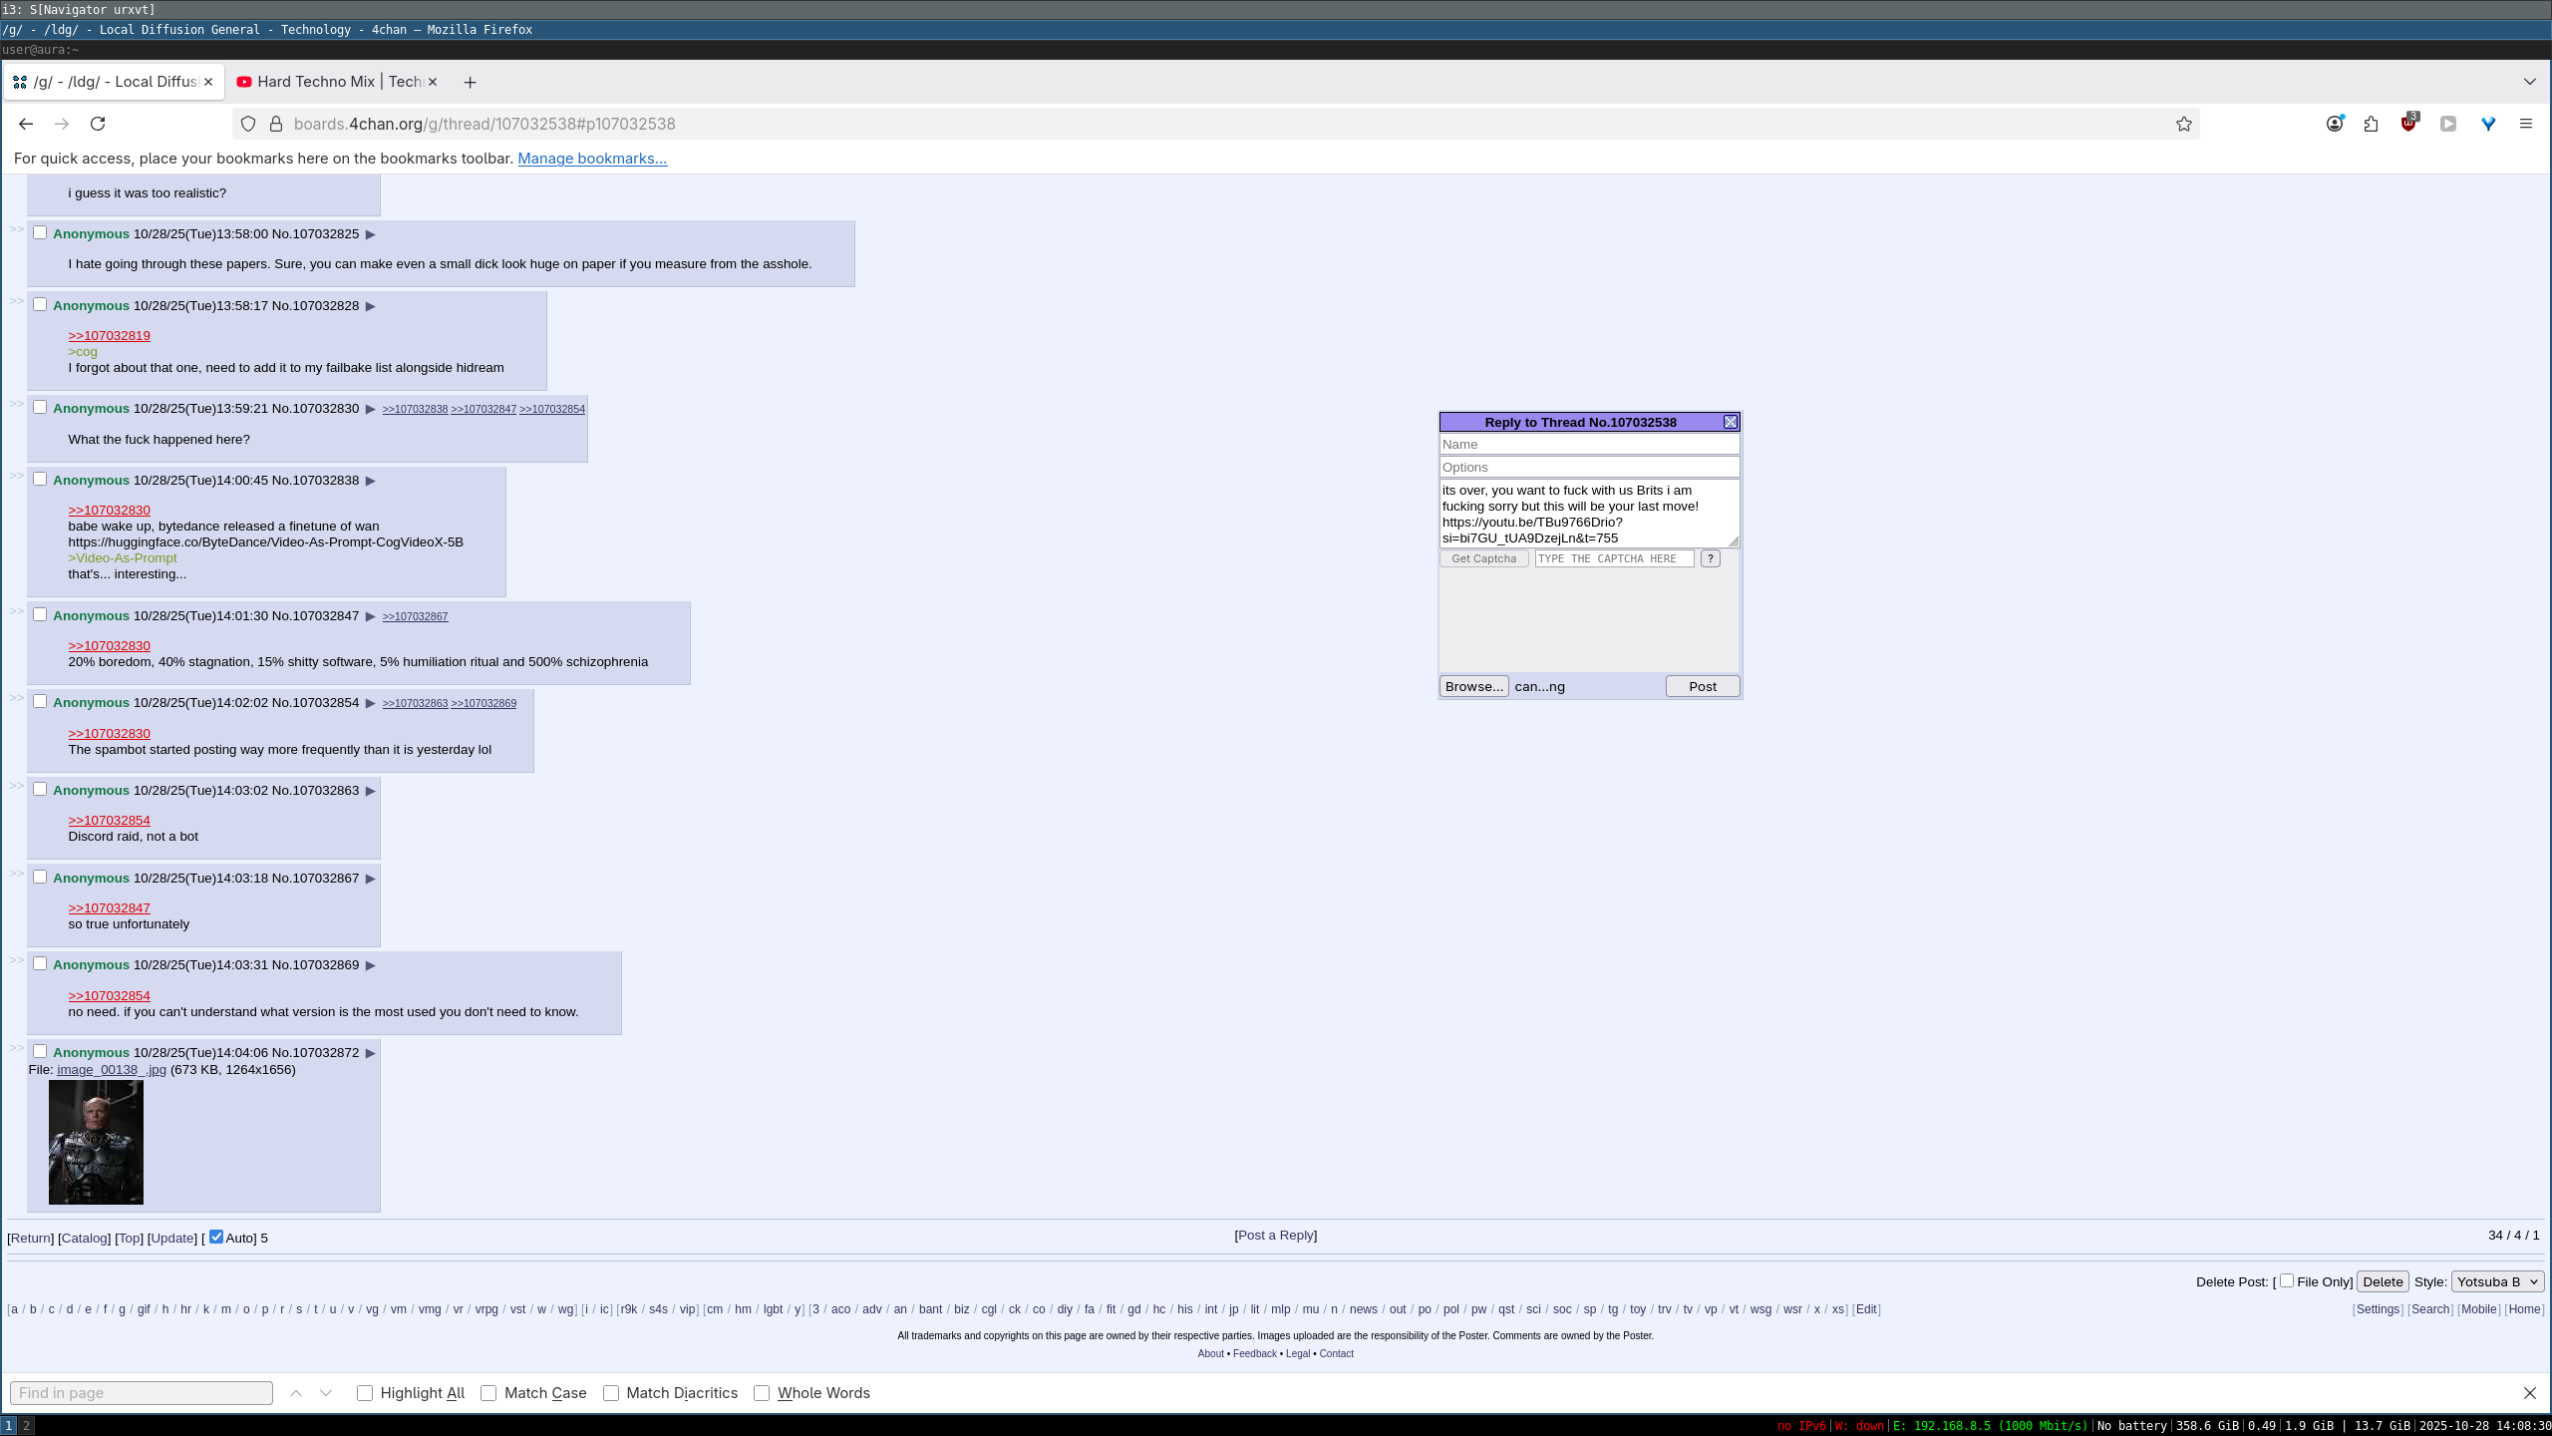Open new tab with plus button
This screenshot has width=2552, height=1436.
(470, 82)
